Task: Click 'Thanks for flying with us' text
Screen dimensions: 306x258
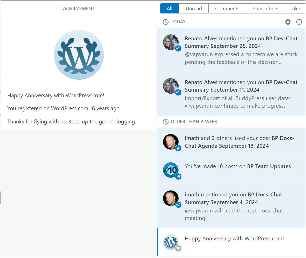Action: point(72,122)
